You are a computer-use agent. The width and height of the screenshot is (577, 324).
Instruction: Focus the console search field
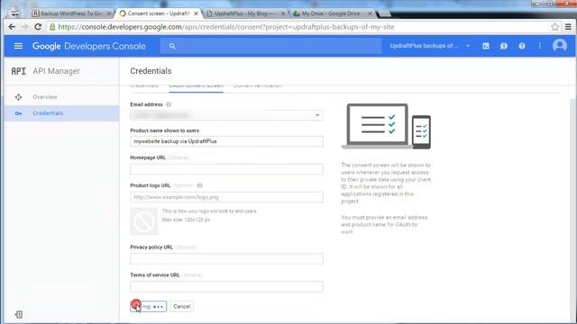coord(270,46)
